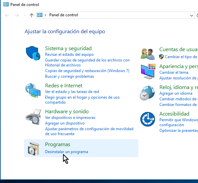Expand the breadcrumb chevron before Panel de control
Screen dimensions: 198x183
point(45,15)
